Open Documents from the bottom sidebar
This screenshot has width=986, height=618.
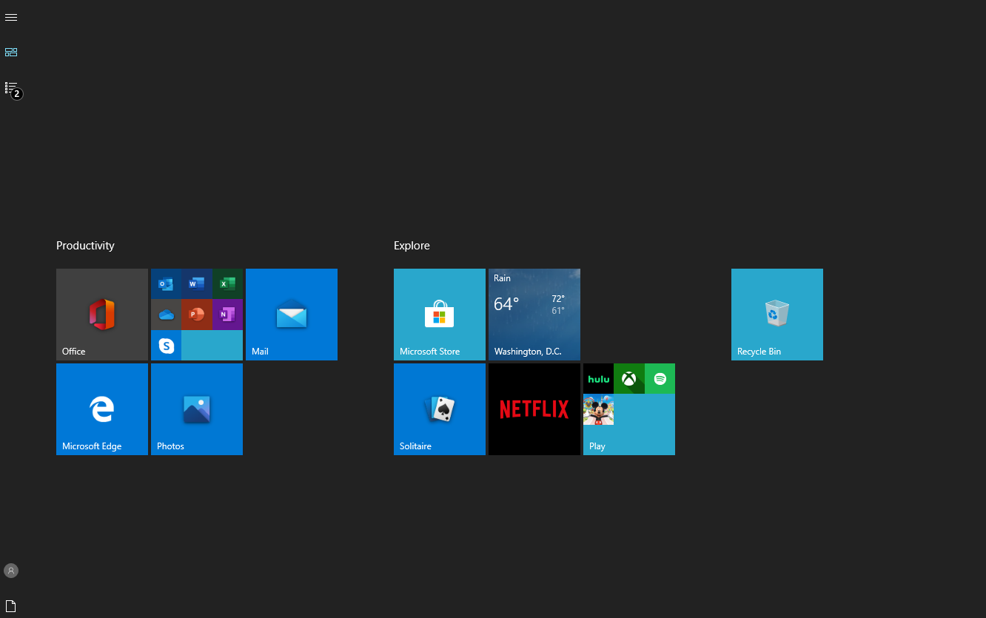(10, 605)
